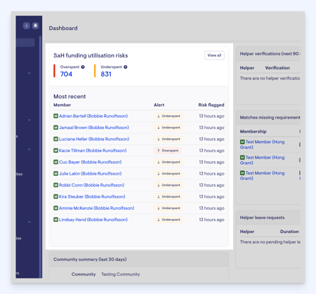Click member icon beside Luciana Heller

coord(55,139)
